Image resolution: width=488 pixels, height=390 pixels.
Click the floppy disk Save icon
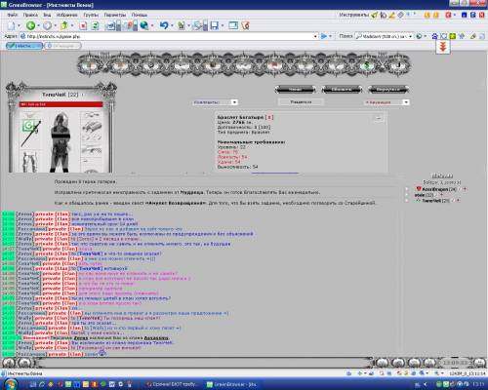point(214,25)
